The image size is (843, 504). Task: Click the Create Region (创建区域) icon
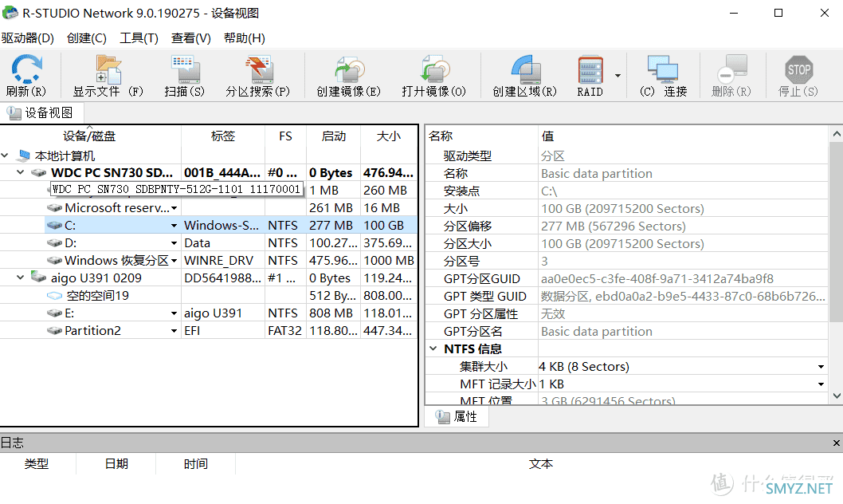pyautogui.click(x=525, y=70)
